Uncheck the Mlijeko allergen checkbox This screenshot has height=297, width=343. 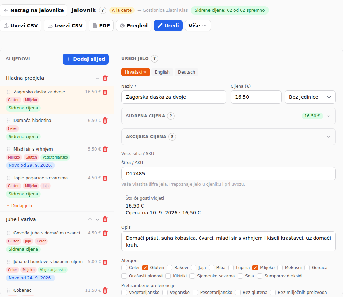255,268
